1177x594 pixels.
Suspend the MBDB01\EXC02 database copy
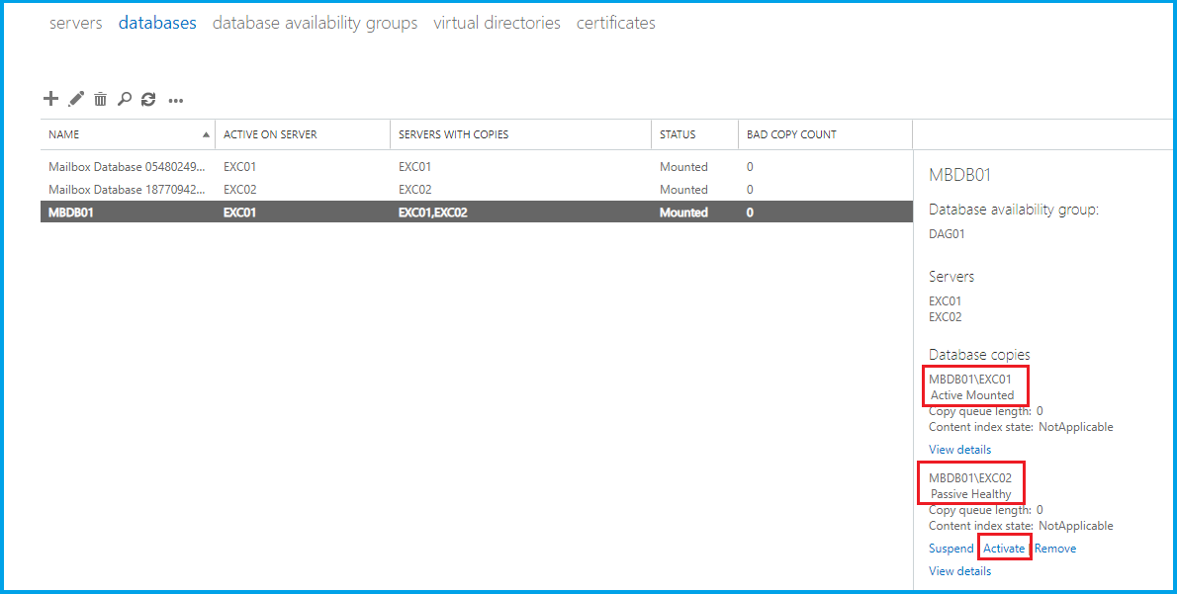(x=951, y=549)
